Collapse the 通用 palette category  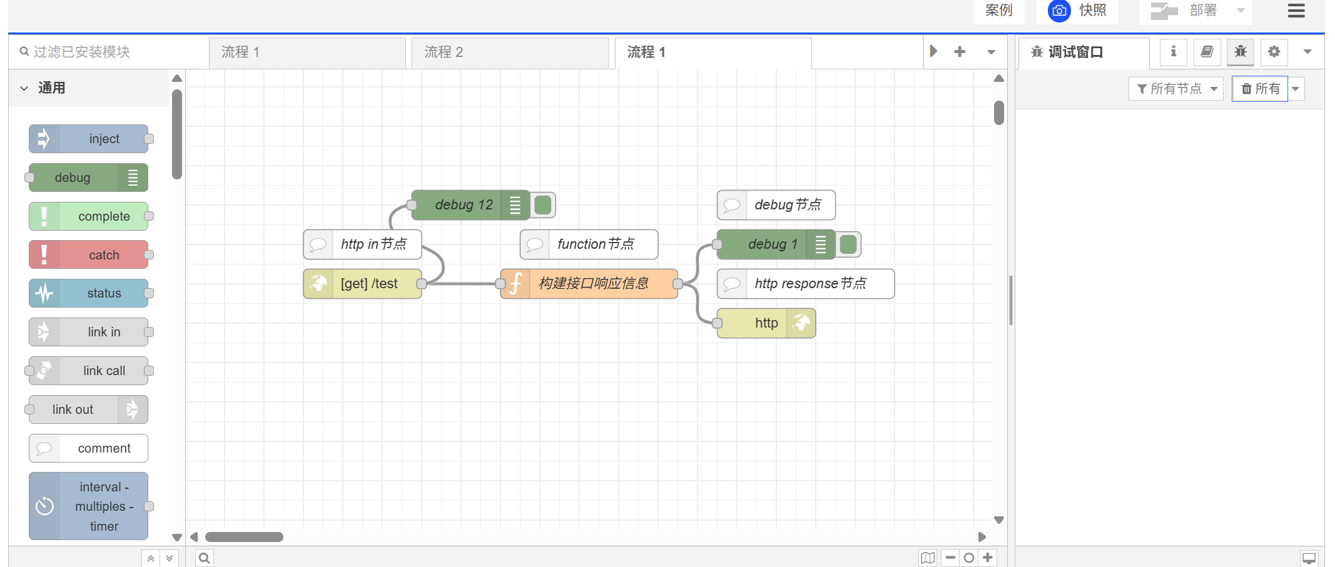(88, 88)
